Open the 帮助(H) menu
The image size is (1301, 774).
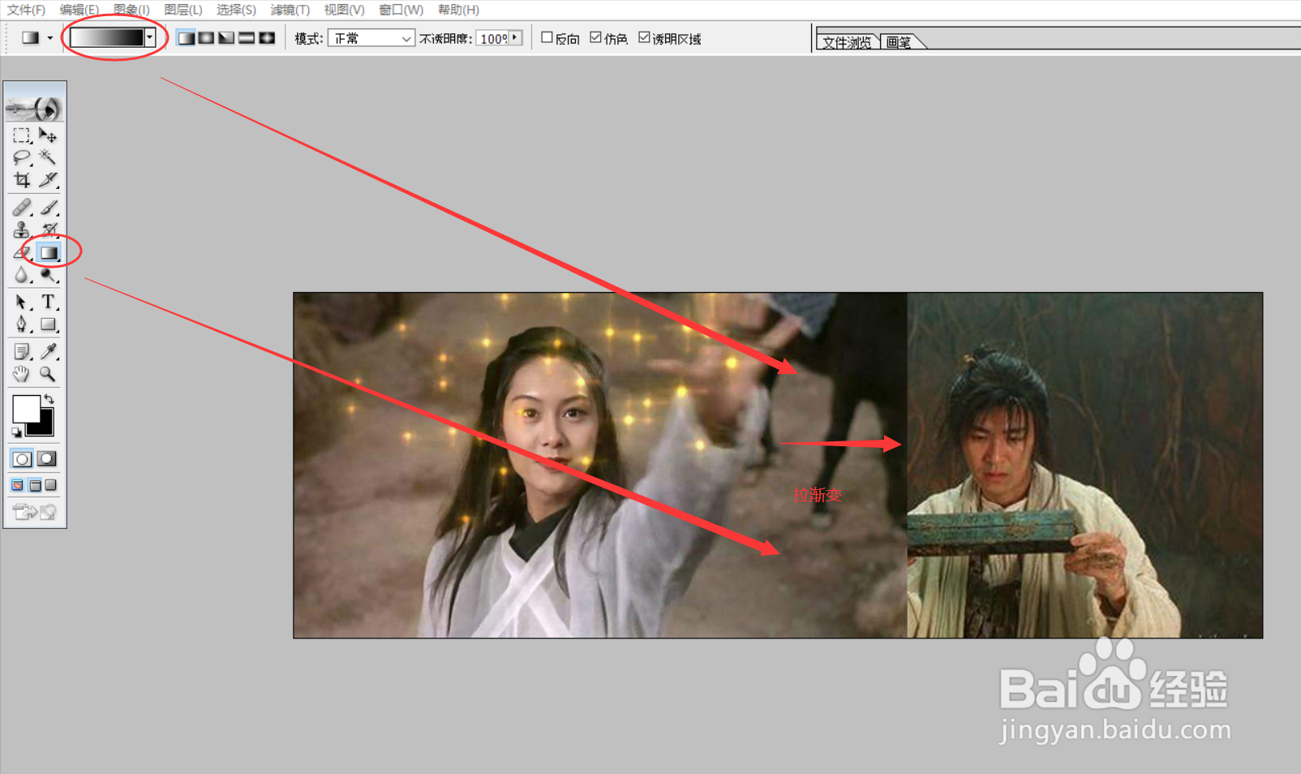coord(458,10)
